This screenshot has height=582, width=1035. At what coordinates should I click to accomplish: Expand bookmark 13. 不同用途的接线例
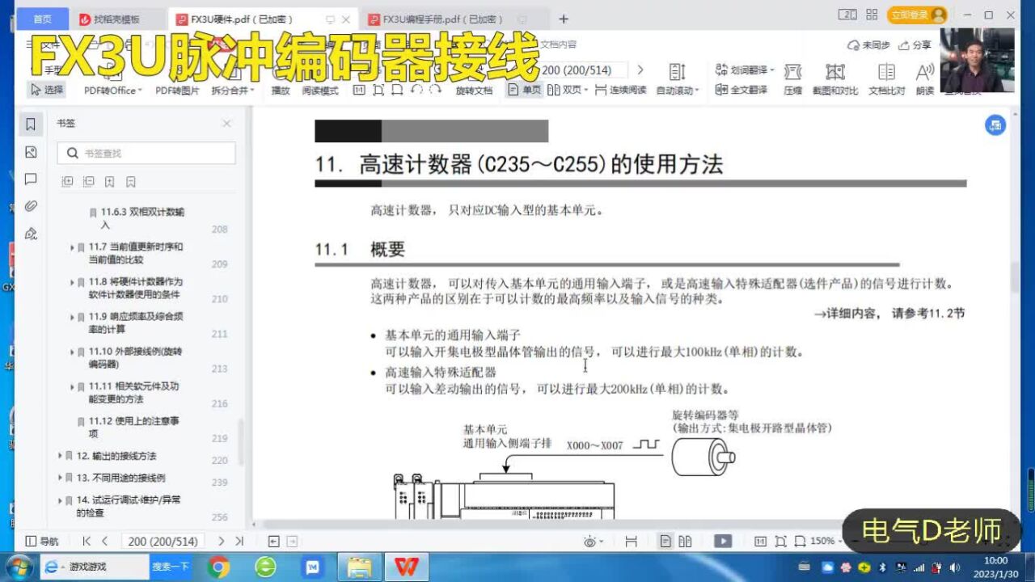pyautogui.click(x=60, y=478)
